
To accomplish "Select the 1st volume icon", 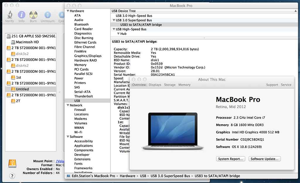I will 13,77.
